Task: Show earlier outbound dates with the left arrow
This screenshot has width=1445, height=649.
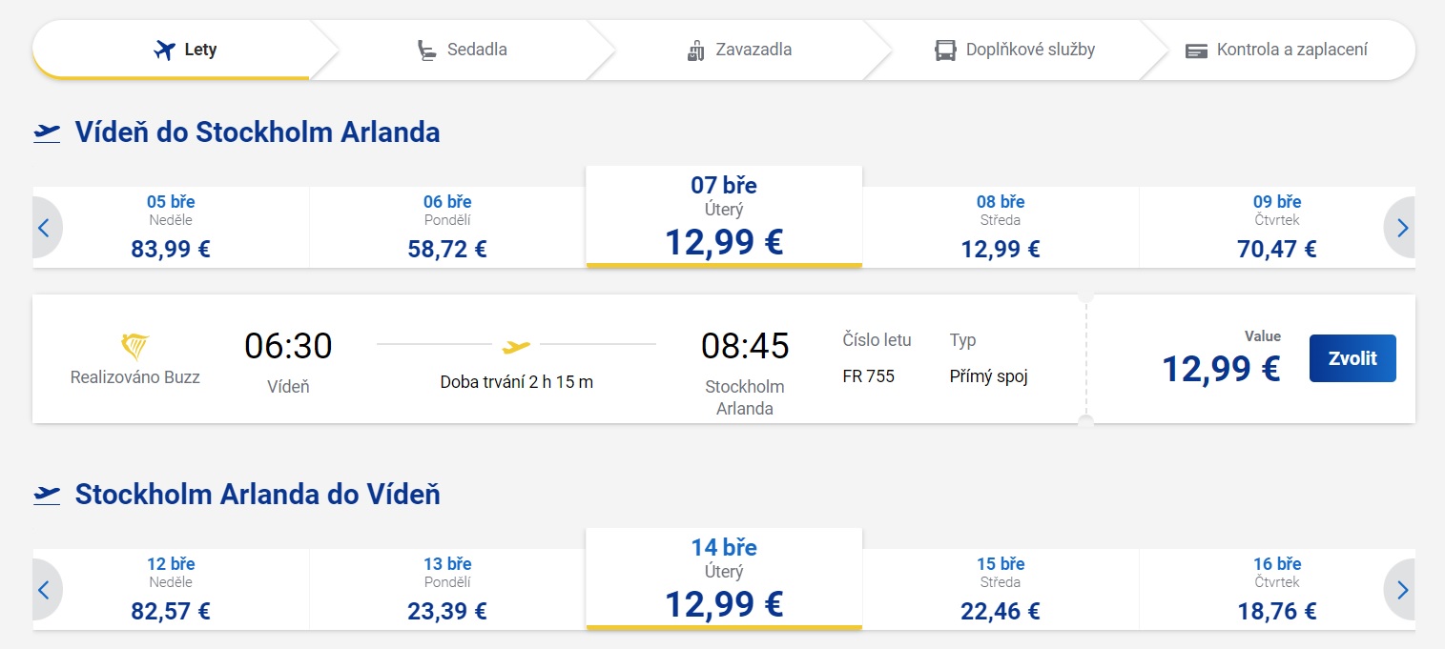Action: pos(44,228)
